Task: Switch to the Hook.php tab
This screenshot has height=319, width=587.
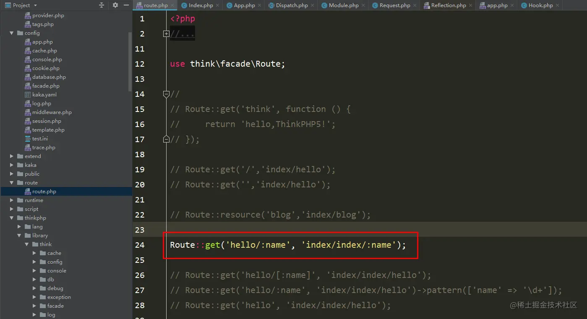Action: click(x=540, y=5)
